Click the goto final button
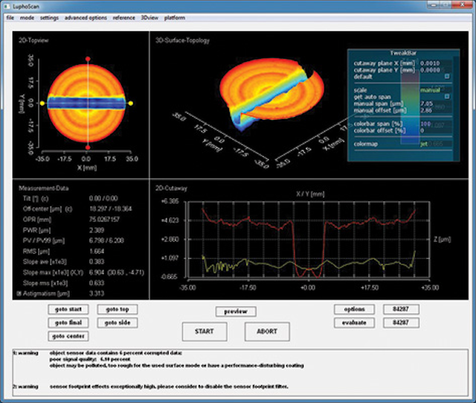This screenshot has width=476, height=403. pos(68,323)
